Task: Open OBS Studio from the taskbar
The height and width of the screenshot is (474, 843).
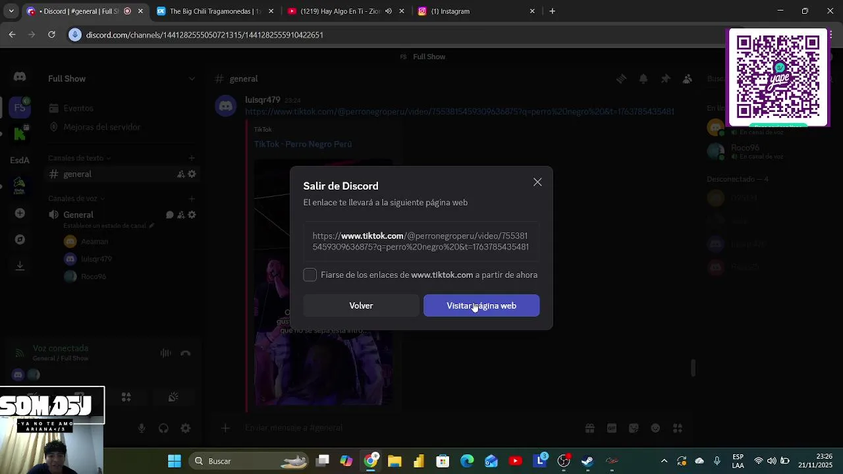Action: pos(563,461)
